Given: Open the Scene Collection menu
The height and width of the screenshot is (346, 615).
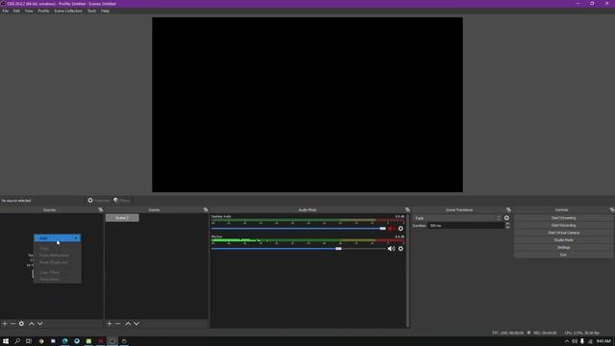Looking at the screenshot, I should pyautogui.click(x=68, y=11).
